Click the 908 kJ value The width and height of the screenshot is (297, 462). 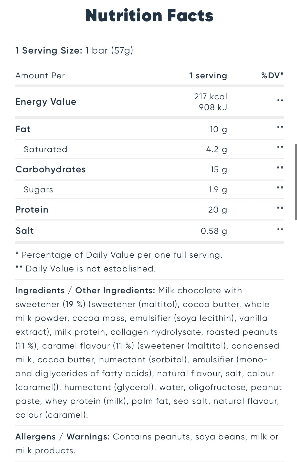pos(213,107)
